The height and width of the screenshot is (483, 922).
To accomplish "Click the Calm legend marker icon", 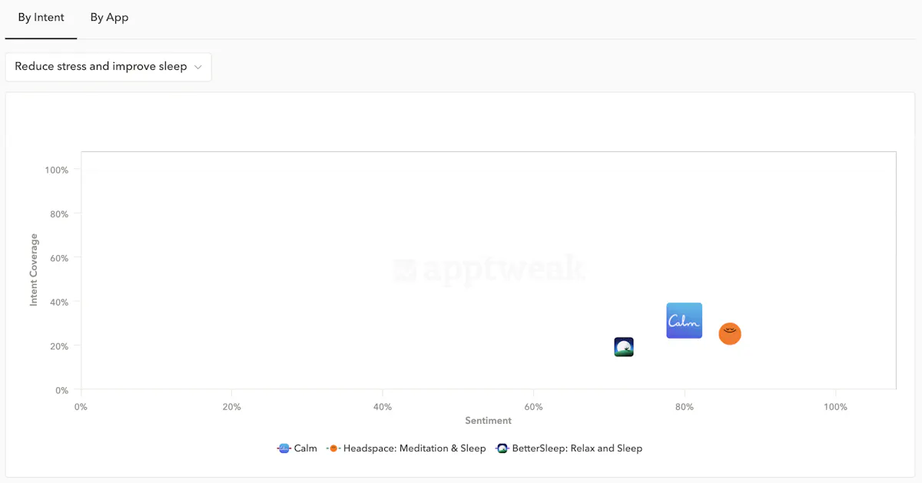I will (x=284, y=448).
